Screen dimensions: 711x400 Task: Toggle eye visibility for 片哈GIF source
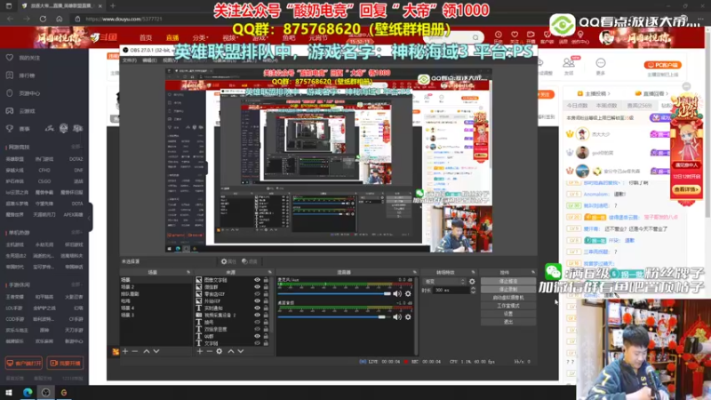point(257,301)
